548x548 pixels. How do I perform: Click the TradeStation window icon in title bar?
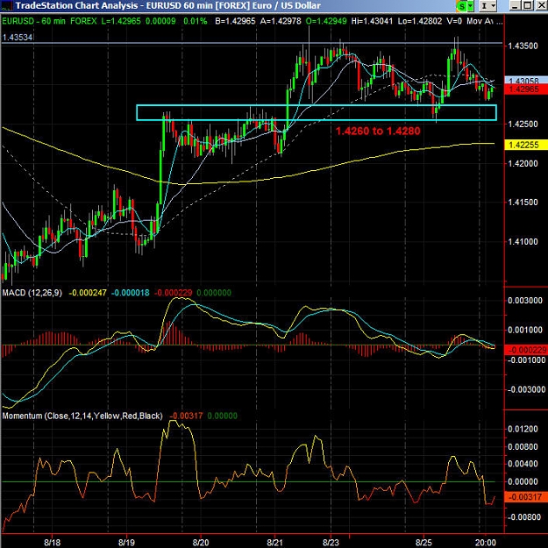(7, 5)
